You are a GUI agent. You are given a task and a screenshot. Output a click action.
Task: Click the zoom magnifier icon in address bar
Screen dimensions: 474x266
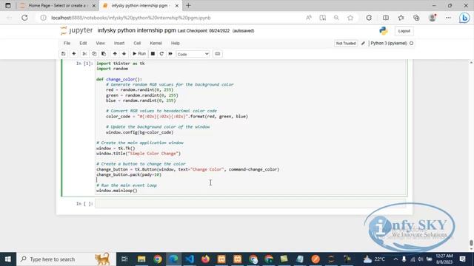(x=336, y=18)
